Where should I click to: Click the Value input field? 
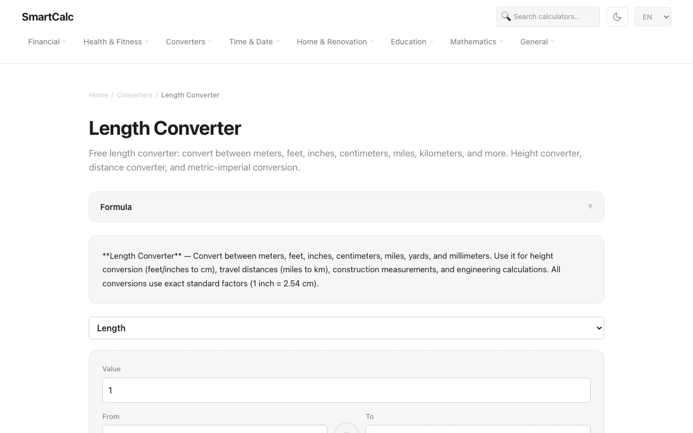pyautogui.click(x=346, y=390)
